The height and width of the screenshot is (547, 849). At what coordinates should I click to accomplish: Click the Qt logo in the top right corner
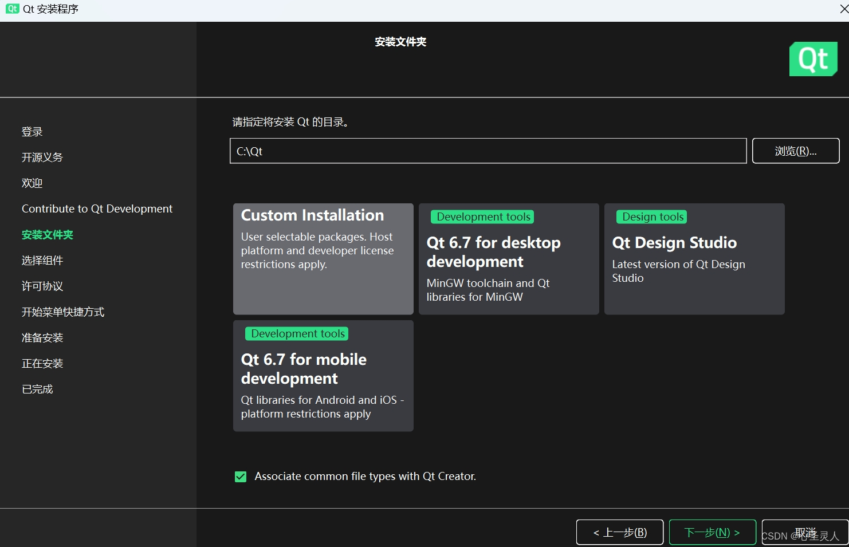point(813,58)
